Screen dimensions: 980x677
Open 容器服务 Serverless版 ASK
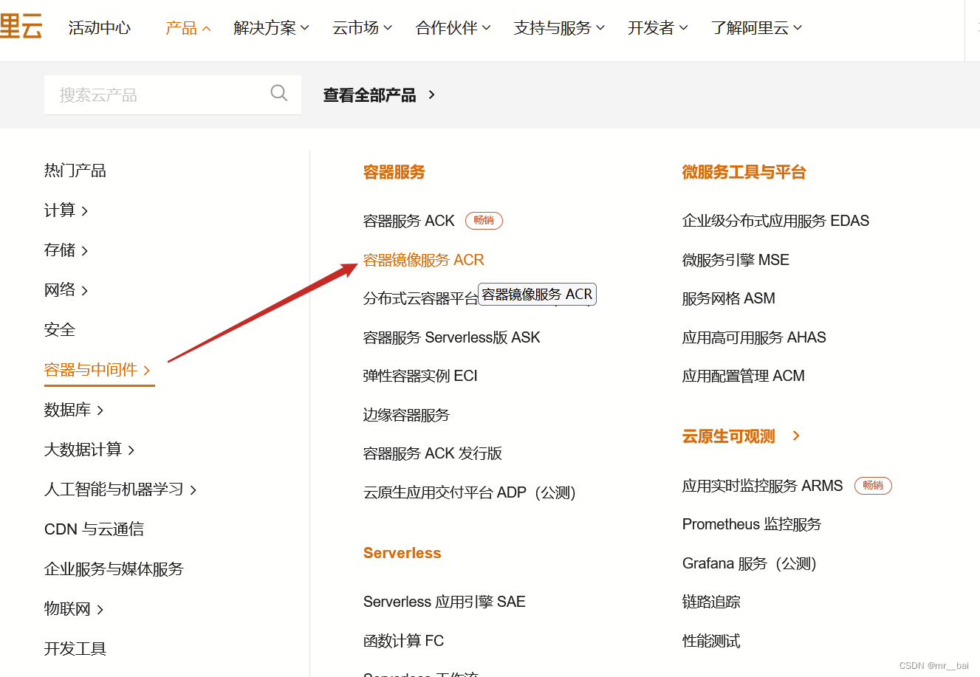click(x=452, y=337)
